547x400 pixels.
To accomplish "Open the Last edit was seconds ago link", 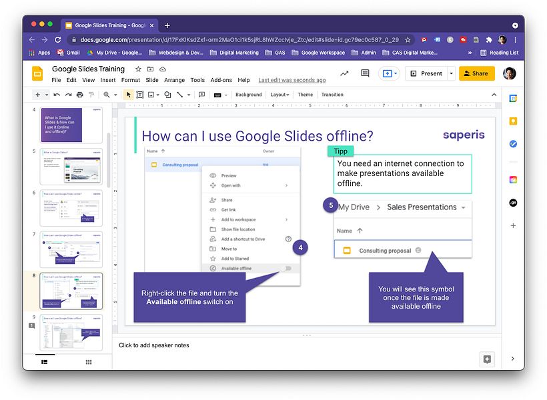I will point(292,80).
